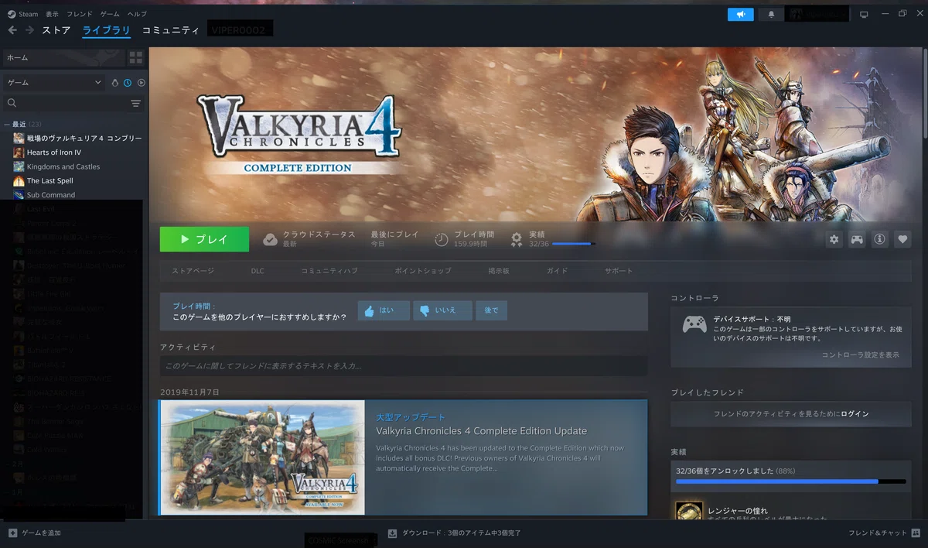
Task: Add game to favorites heart icon
Action: [x=902, y=240]
